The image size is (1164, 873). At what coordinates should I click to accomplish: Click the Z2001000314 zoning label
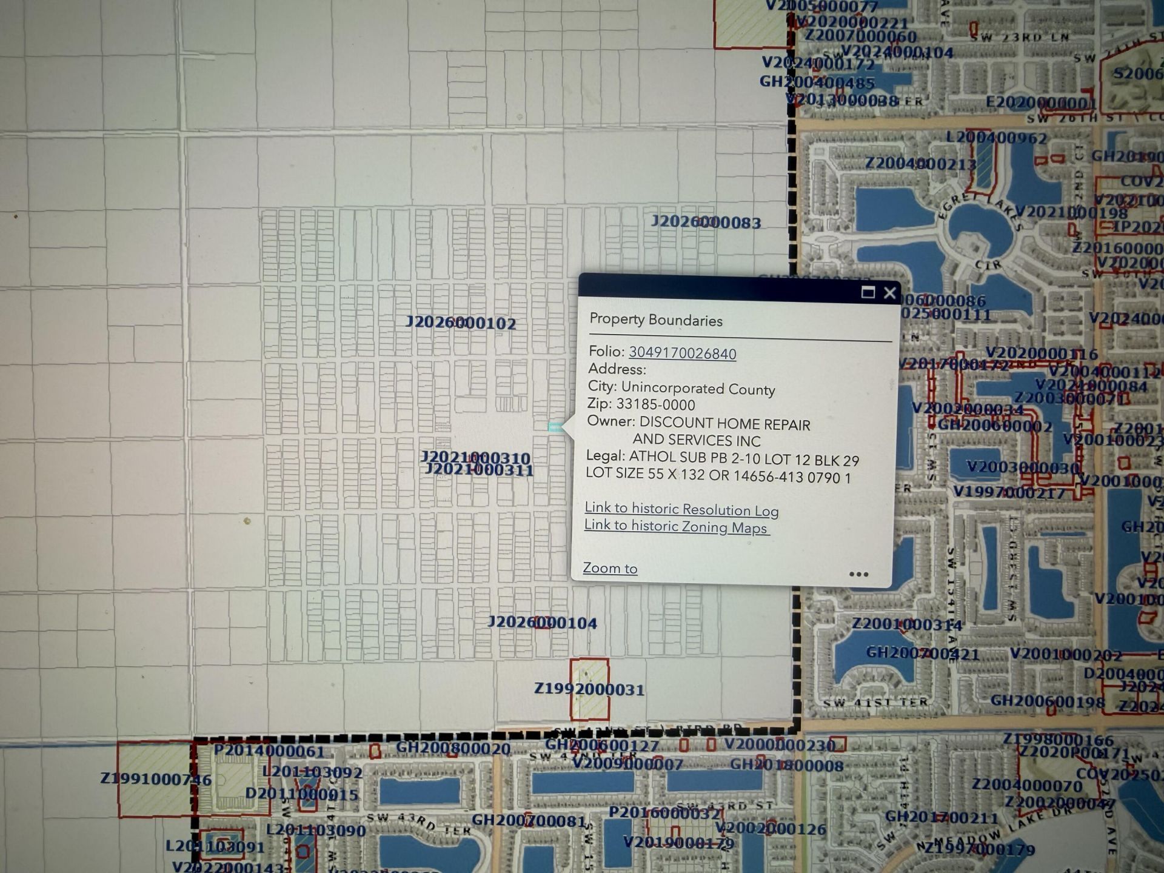point(906,624)
